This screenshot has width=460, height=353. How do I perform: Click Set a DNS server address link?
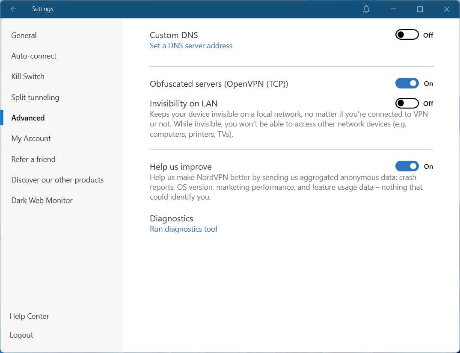[191, 46]
